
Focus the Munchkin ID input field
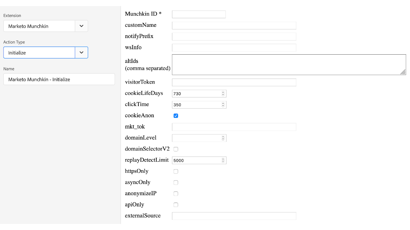(x=199, y=14)
